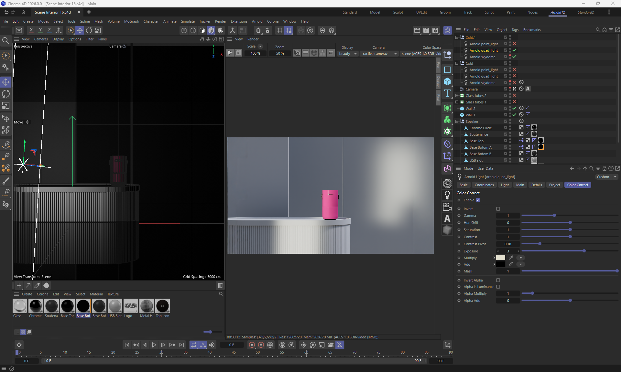Open the active camera dropdown

(x=379, y=54)
